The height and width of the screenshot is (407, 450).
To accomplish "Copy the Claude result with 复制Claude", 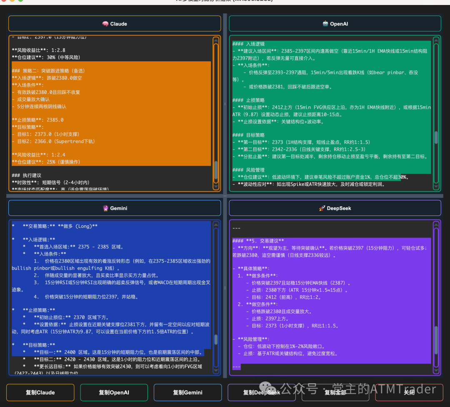I will point(40,392).
